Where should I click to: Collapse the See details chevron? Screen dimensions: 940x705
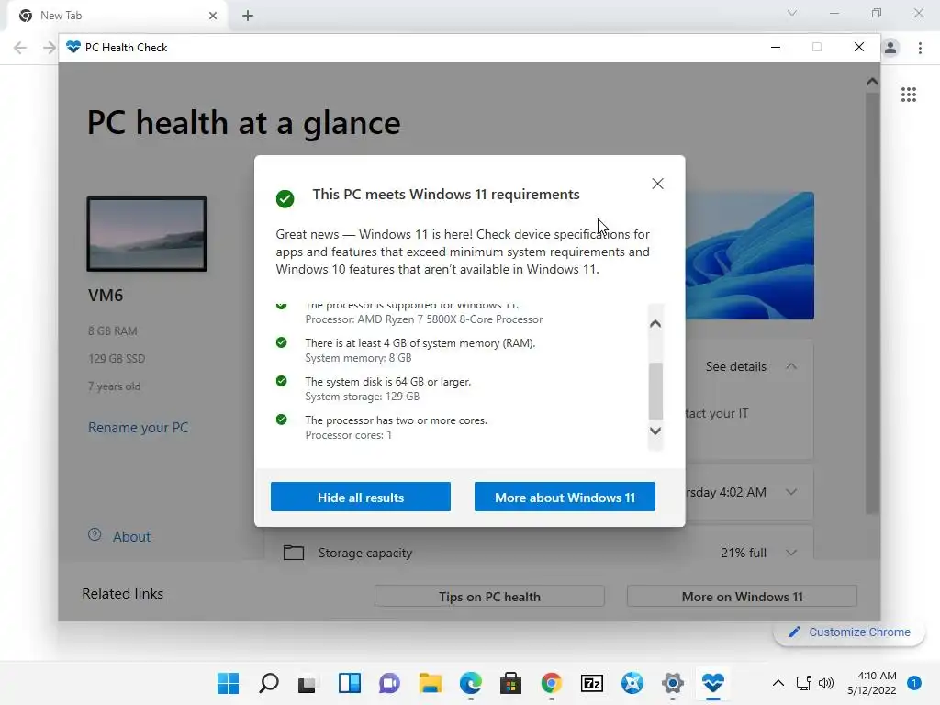(x=791, y=365)
